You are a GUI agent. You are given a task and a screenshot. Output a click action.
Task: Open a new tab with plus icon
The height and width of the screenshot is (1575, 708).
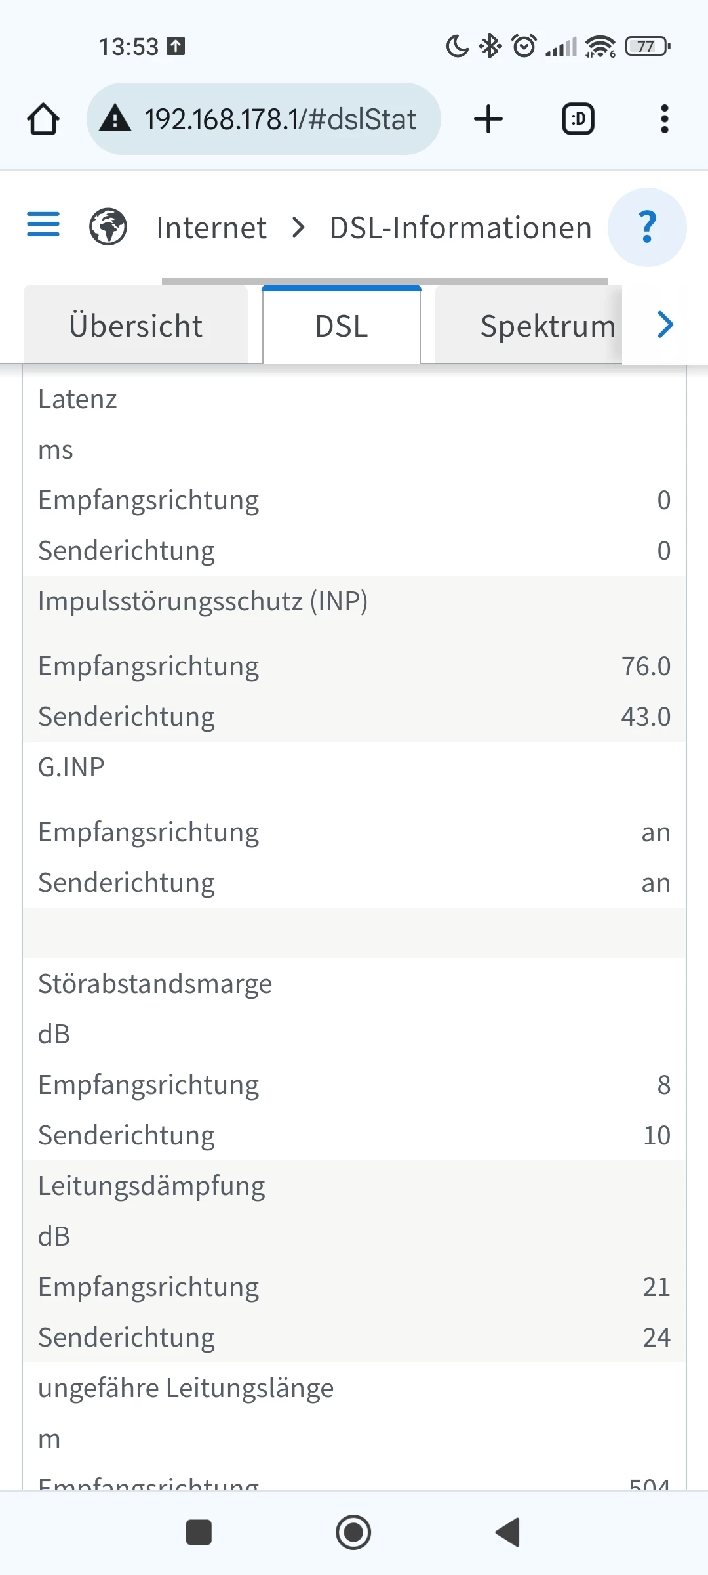[488, 119]
